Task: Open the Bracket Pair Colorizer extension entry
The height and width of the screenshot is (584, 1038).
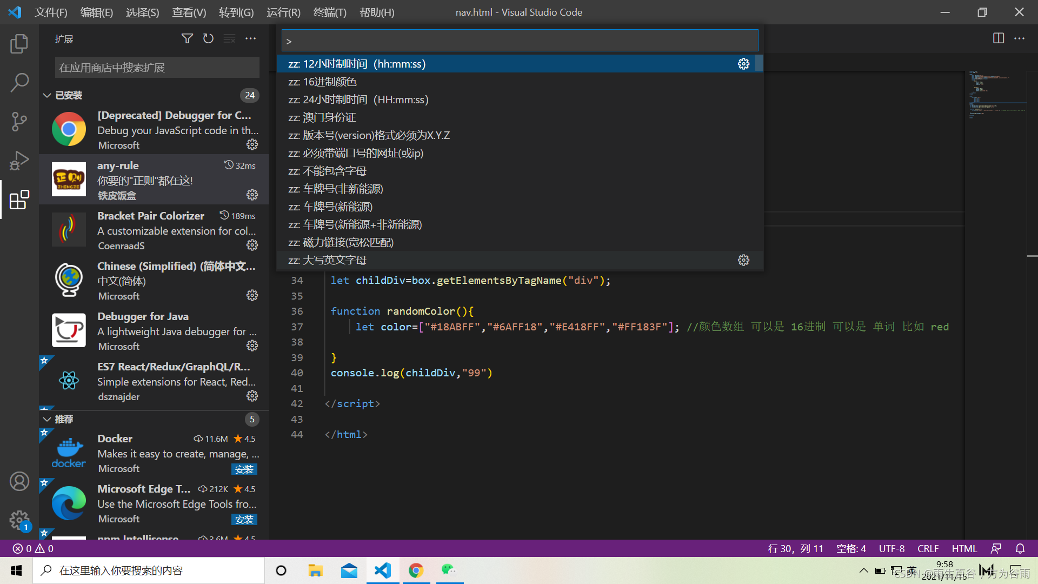Action: (154, 230)
